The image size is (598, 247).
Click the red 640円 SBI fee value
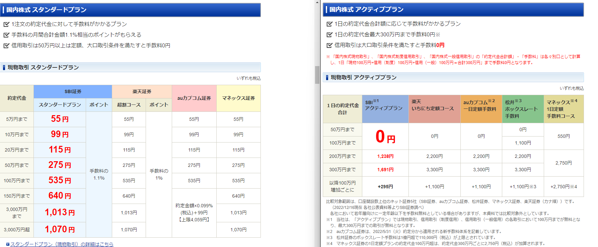point(60,196)
